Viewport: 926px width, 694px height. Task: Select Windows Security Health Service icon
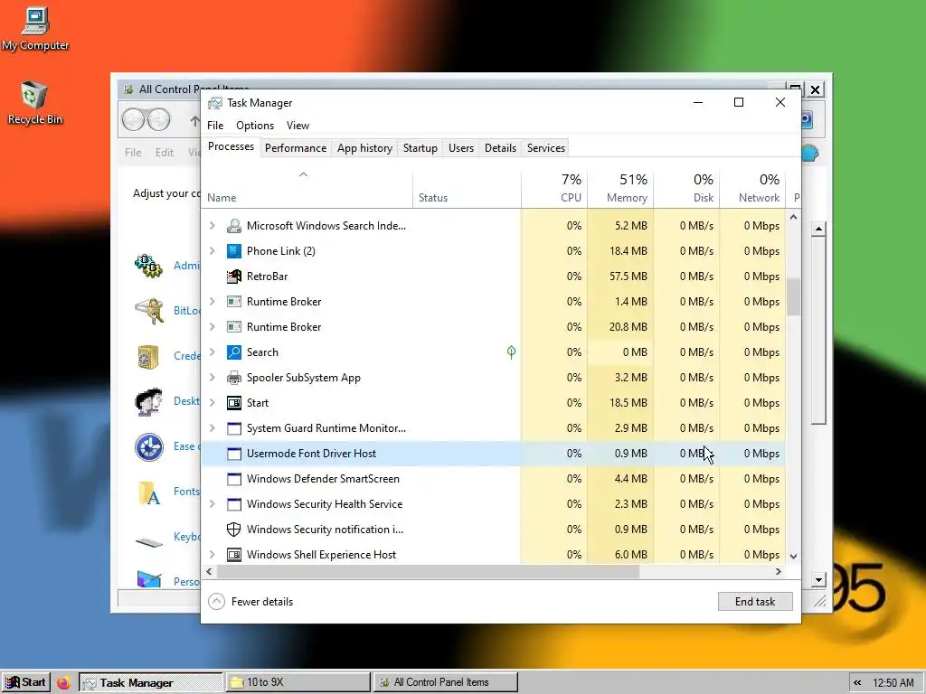(x=234, y=504)
